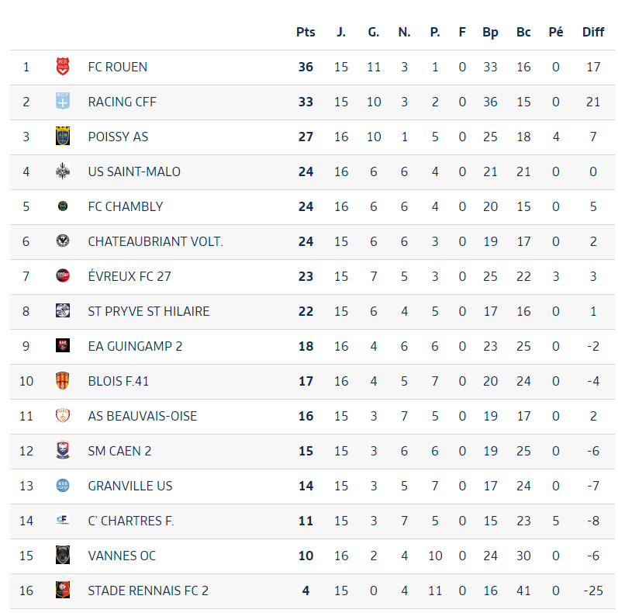
Task: Select the St Pryve St Hilaire name
Action: (x=149, y=311)
